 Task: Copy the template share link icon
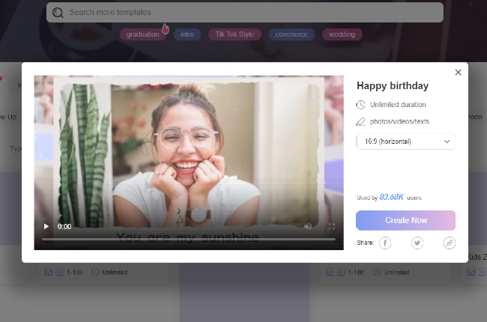(x=449, y=243)
